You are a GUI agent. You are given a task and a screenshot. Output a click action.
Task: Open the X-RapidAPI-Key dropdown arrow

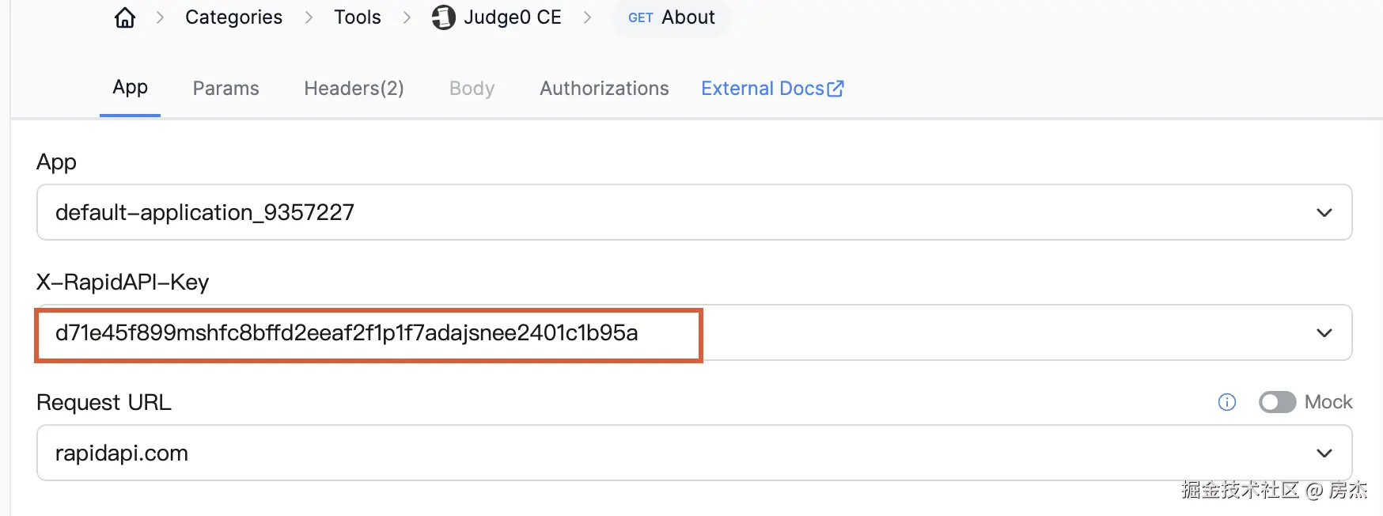[x=1324, y=332]
